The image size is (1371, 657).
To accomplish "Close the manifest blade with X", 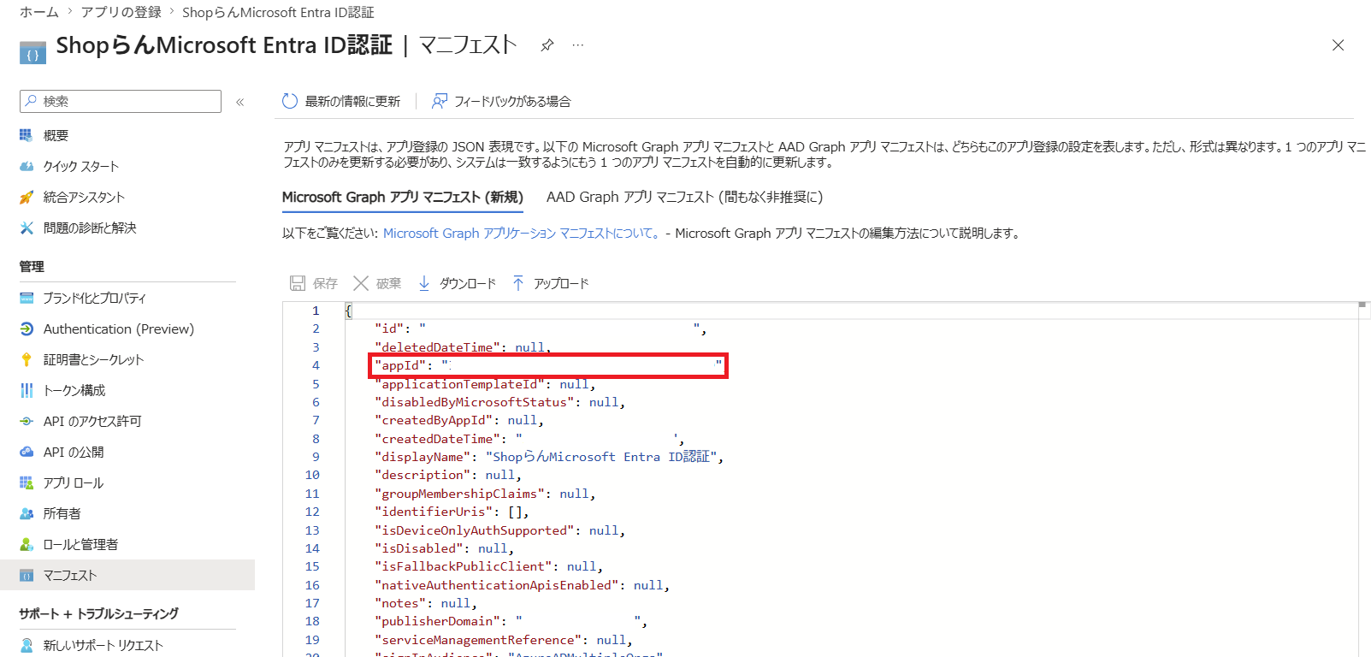I will 1338,45.
